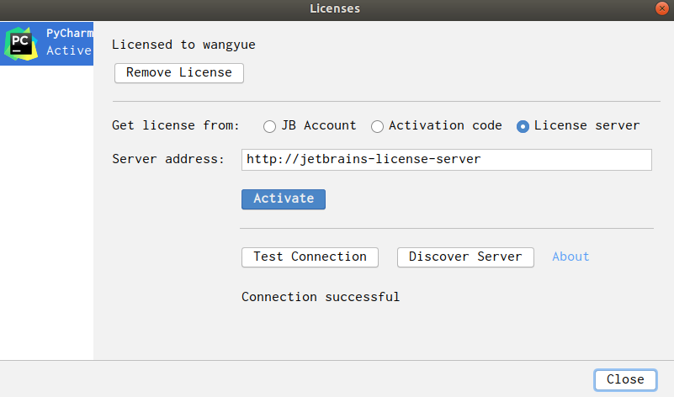This screenshot has height=397, width=674.
Task: Select the JB Account radio button
Action: [x=269, y=126]
